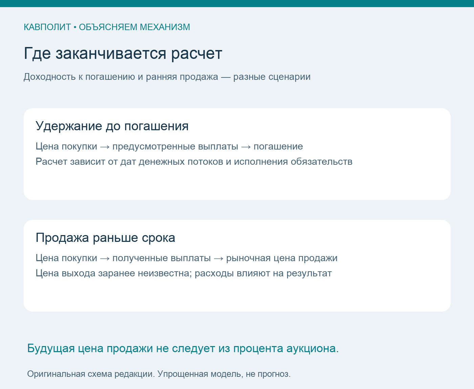Click the title "Где заканчивается расчет"
The height and width of the screenshot is (389, 474).
[x=123, y=53]
